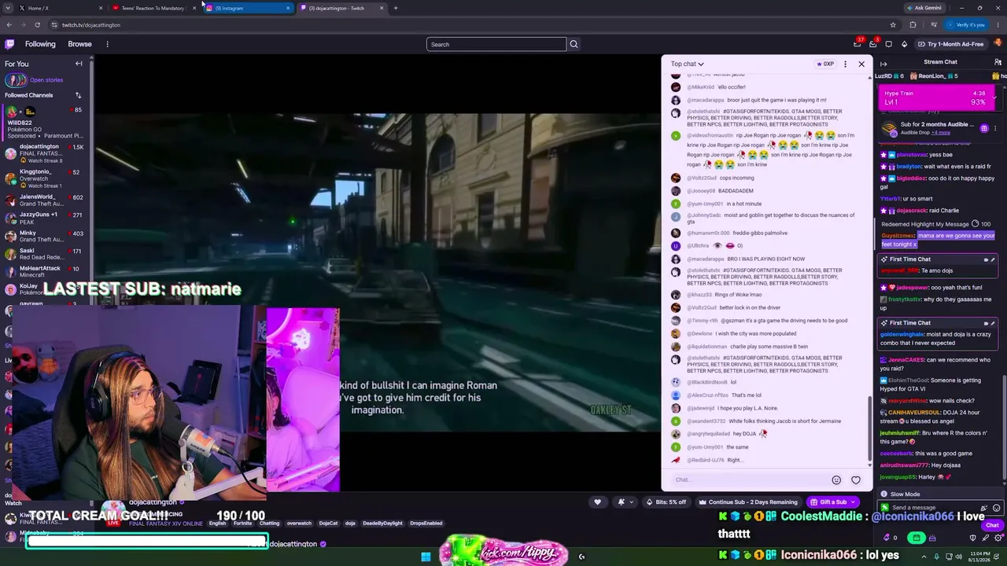Focus the Twitch Search field
Screen dimensions: 1007x566
pos(496,44)
